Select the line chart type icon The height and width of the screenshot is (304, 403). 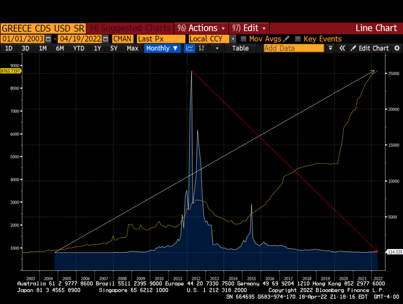click(190, 48)
